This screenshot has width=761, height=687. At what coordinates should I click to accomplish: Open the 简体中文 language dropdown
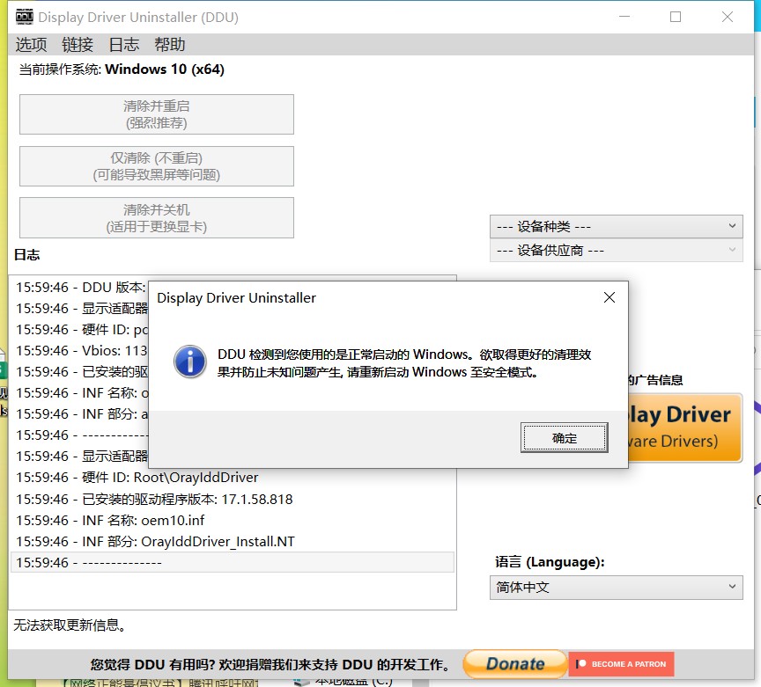coord(616,587)
